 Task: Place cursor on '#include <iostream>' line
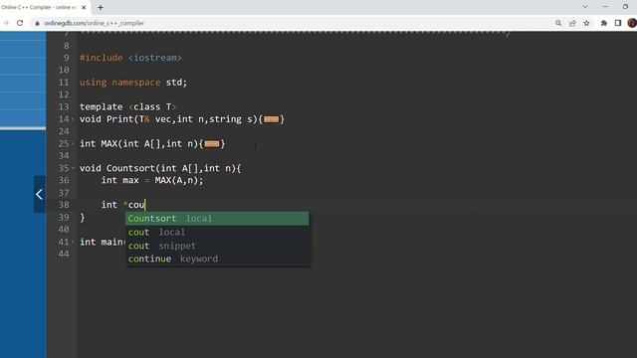[130, 58]
